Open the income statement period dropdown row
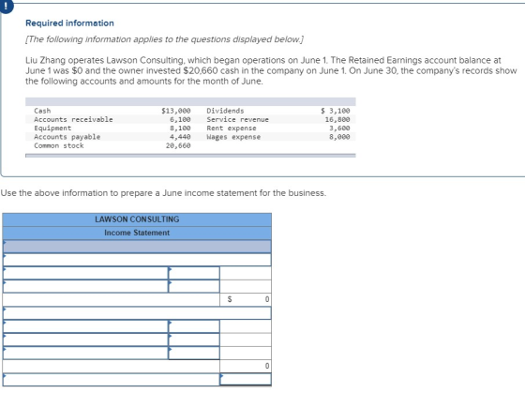Image resolution: width=525 pixels, height=393 pixels. (137, 247)
